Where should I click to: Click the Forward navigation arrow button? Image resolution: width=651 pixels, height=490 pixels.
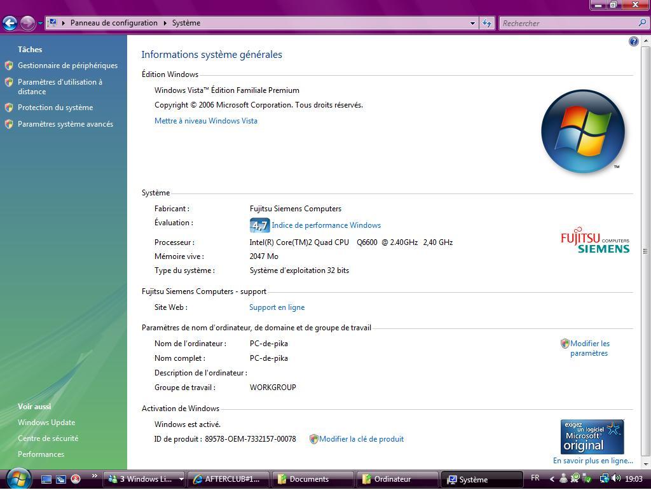click(27, 24)
